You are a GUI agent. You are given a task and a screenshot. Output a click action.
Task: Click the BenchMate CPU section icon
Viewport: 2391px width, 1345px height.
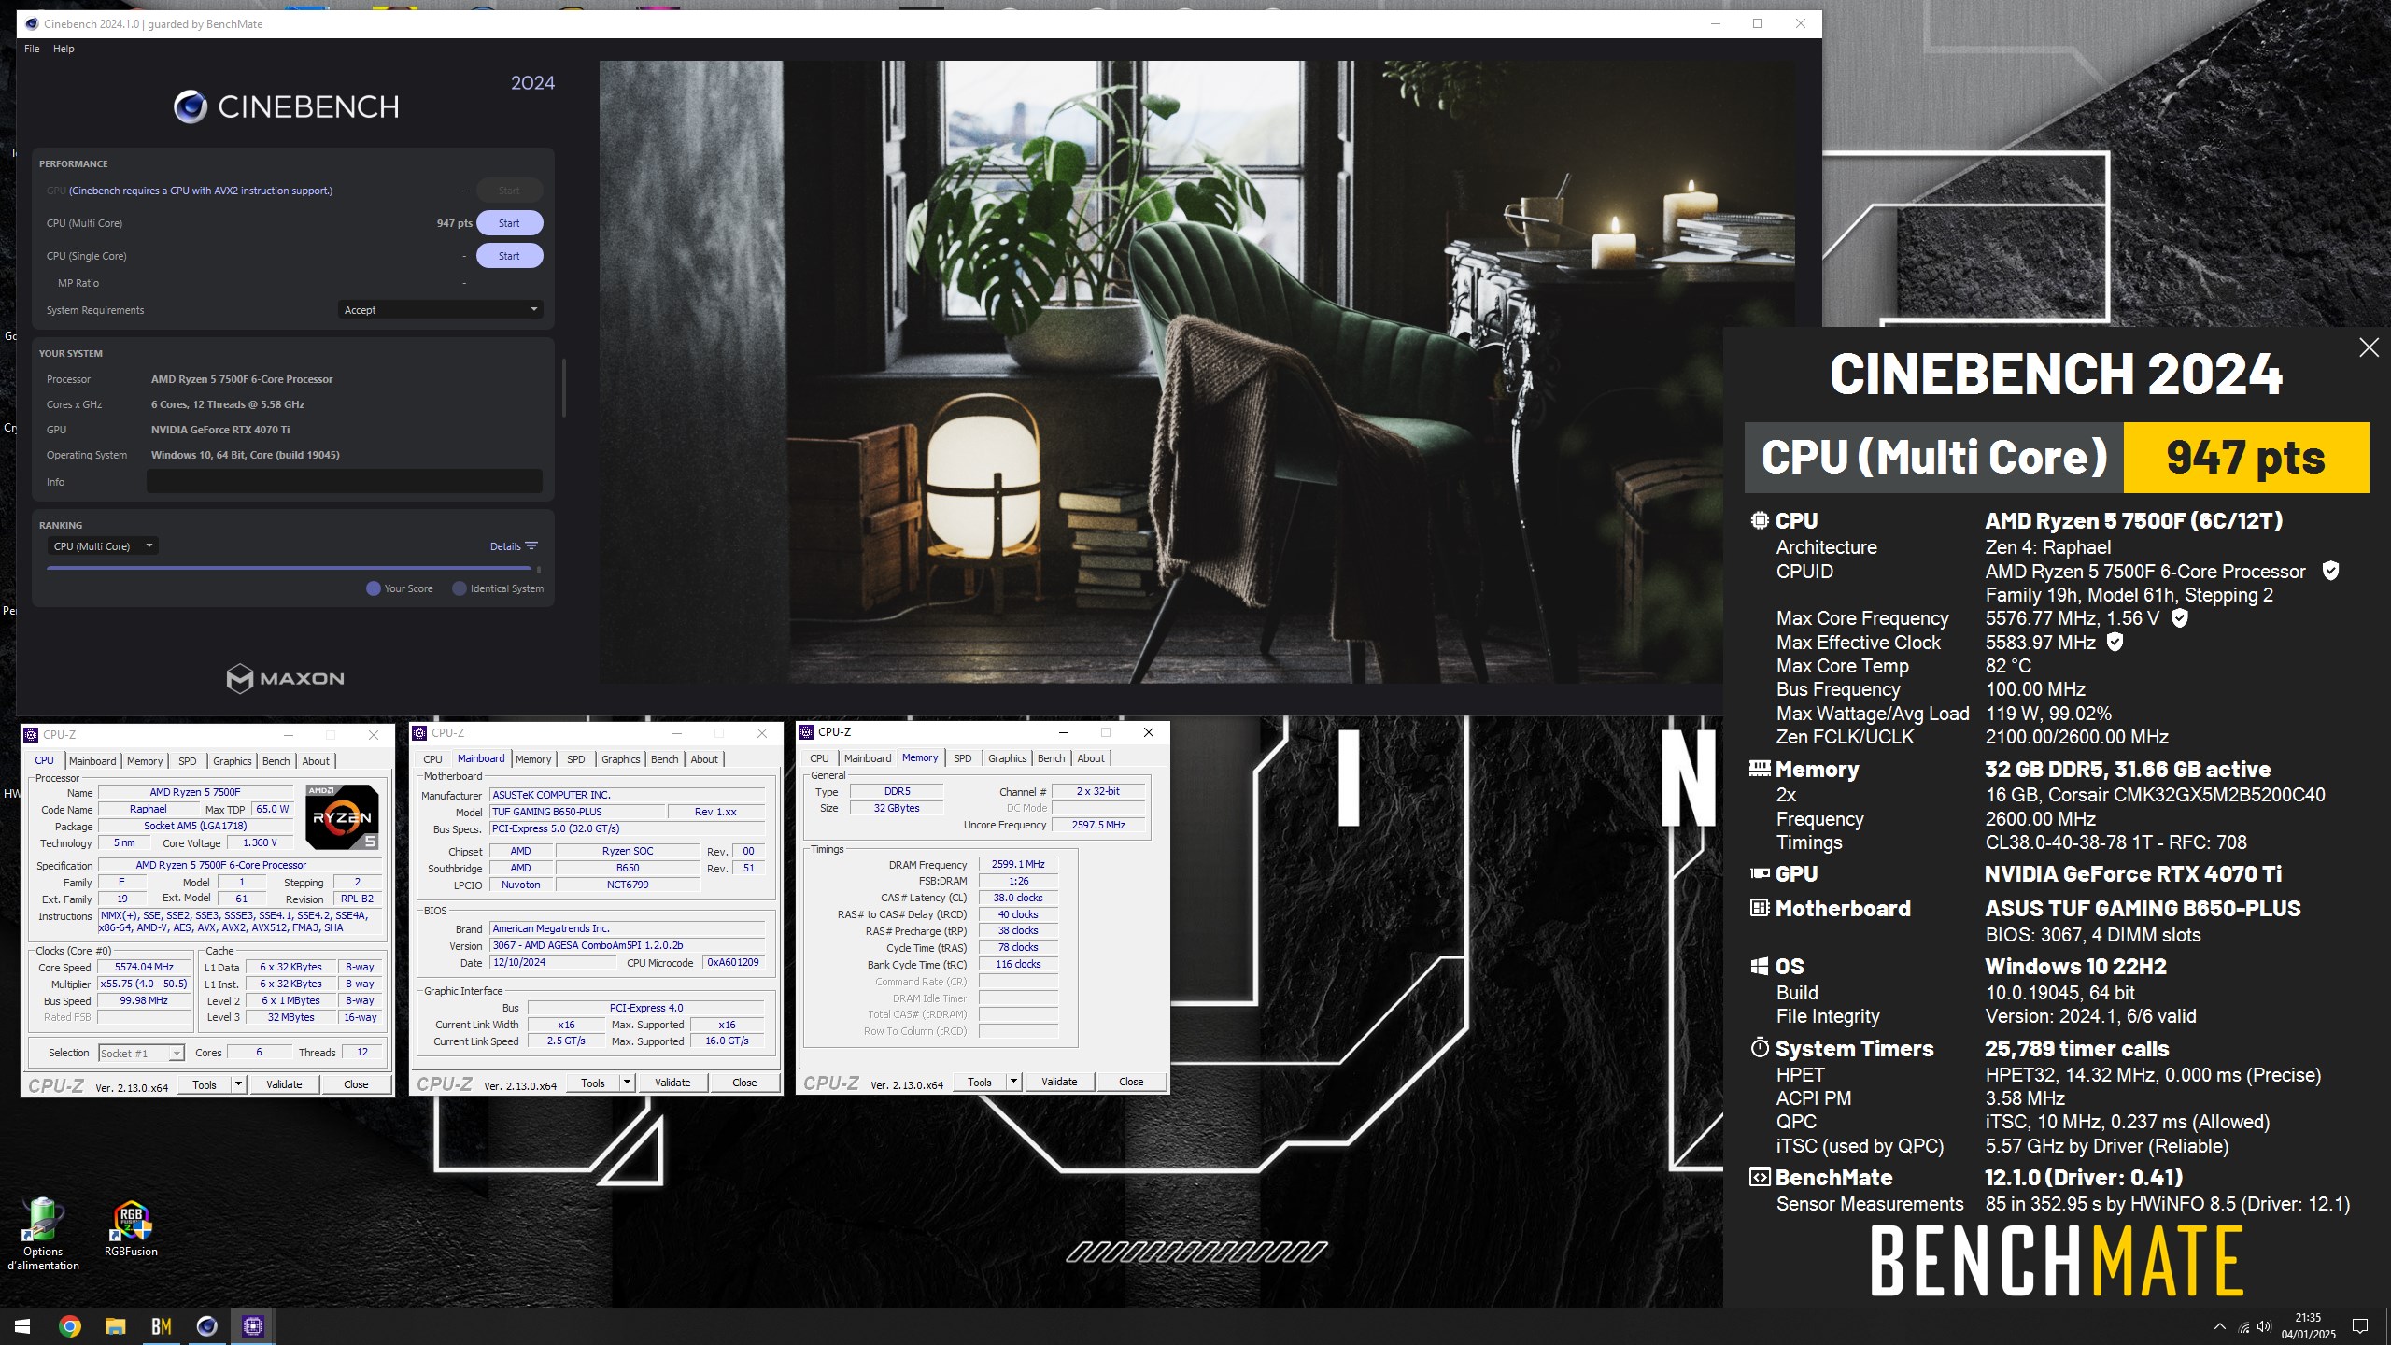(x=1760, y=520)
